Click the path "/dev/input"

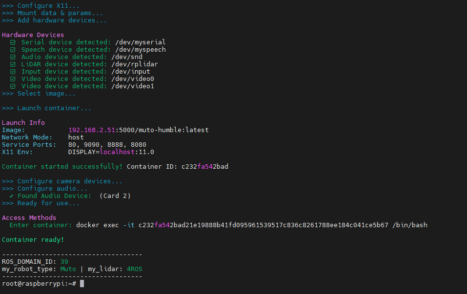pos(131,71)
